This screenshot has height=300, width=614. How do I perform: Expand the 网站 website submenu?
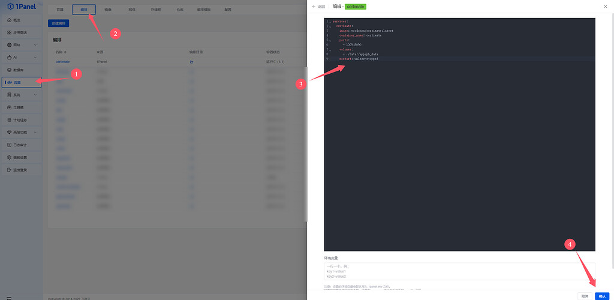35,45
